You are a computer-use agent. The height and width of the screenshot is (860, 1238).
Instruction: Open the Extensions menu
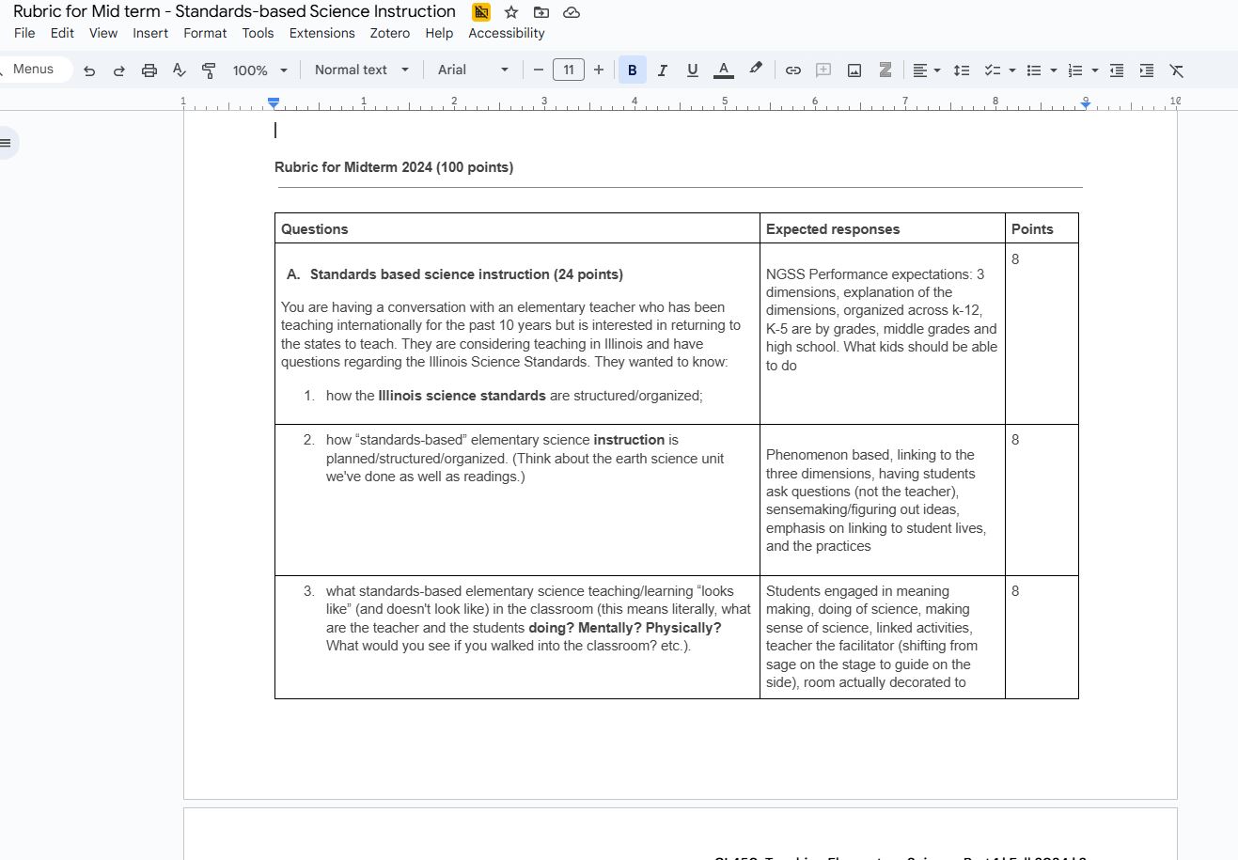point(321,33)
